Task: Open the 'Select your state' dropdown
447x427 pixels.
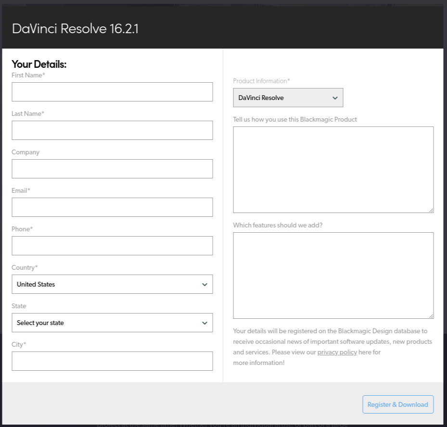Action: click(112, 323)
